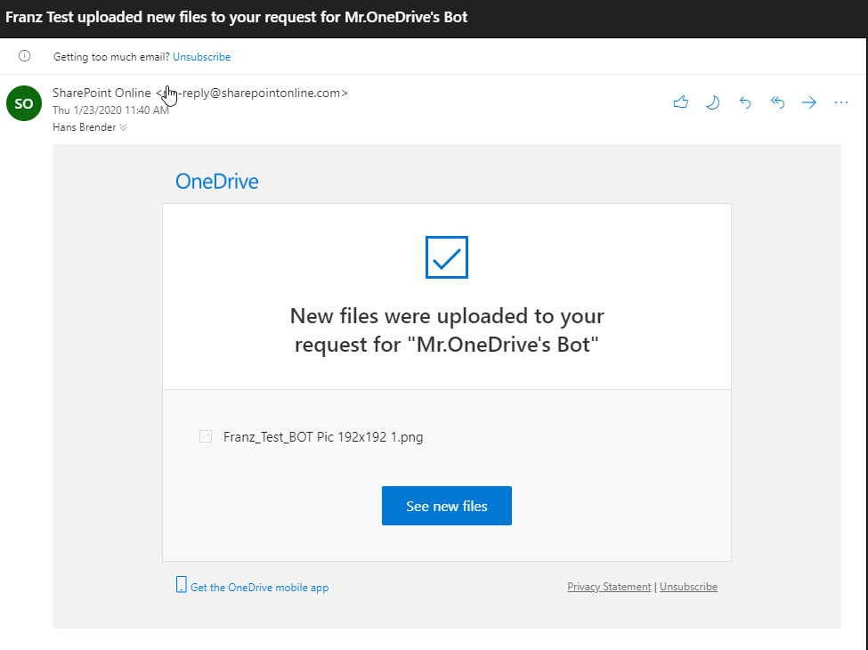Screen dimensions: 868x650
Task: Forward the email with the right-arrow icon
Action: click(x=809, y=102)
